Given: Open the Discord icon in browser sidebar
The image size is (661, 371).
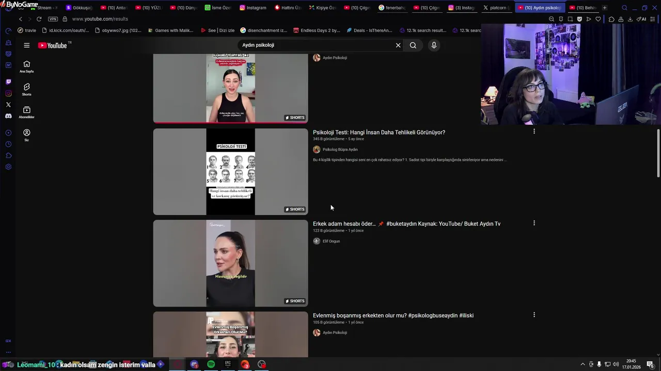Looking at the screenshot, I should click(8, 116).
